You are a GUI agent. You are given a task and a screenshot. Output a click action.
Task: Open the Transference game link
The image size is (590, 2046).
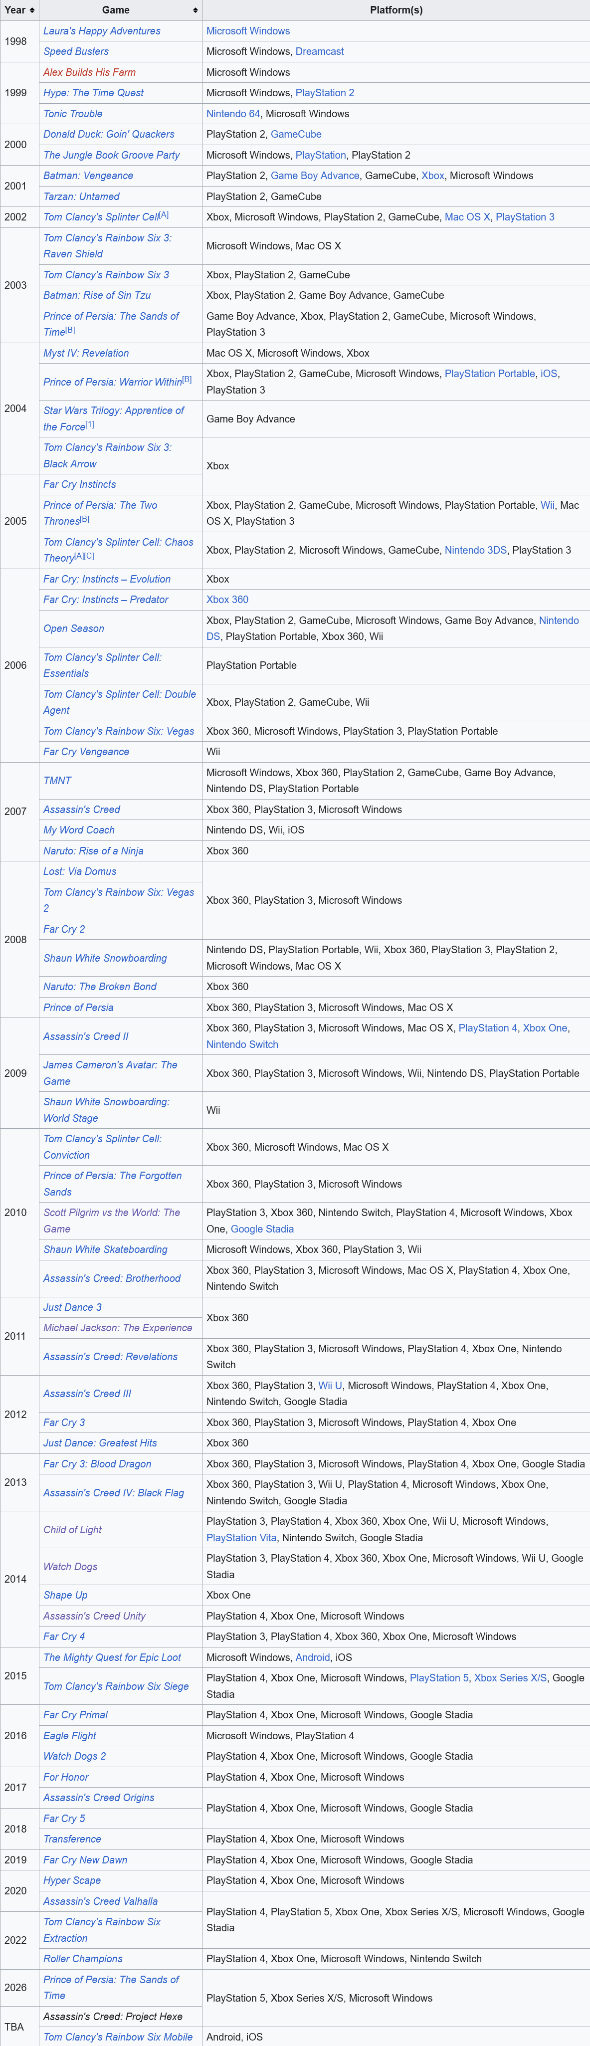(72, 1839)
